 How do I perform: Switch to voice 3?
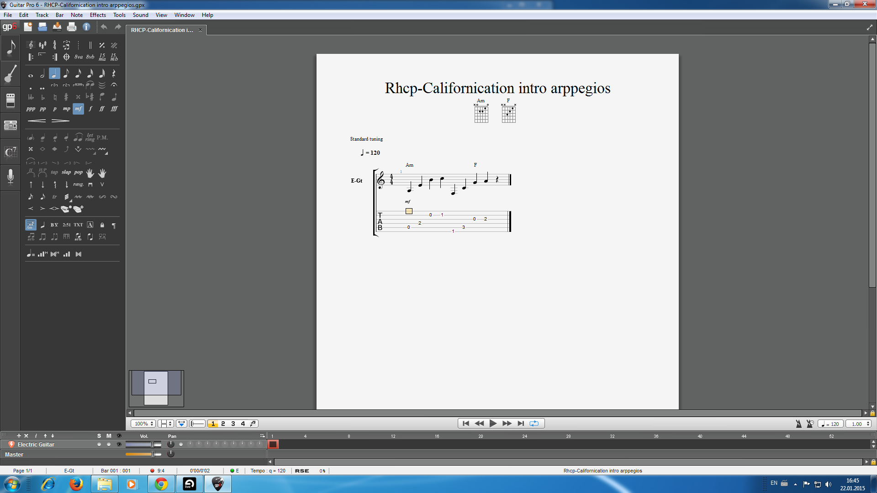pyautogui.click(x=233, y=424)
